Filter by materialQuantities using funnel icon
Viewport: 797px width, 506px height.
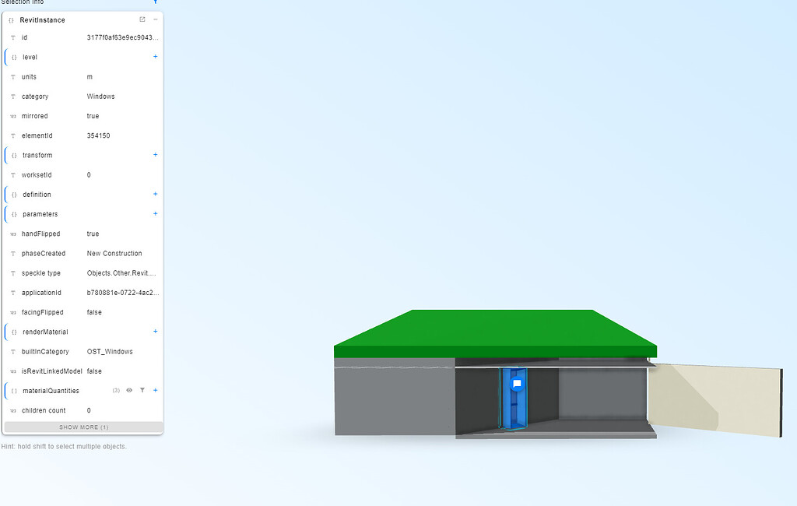pos(142,391)
